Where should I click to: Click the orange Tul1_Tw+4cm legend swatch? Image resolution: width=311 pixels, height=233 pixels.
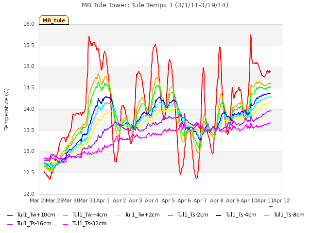(65, 215)
